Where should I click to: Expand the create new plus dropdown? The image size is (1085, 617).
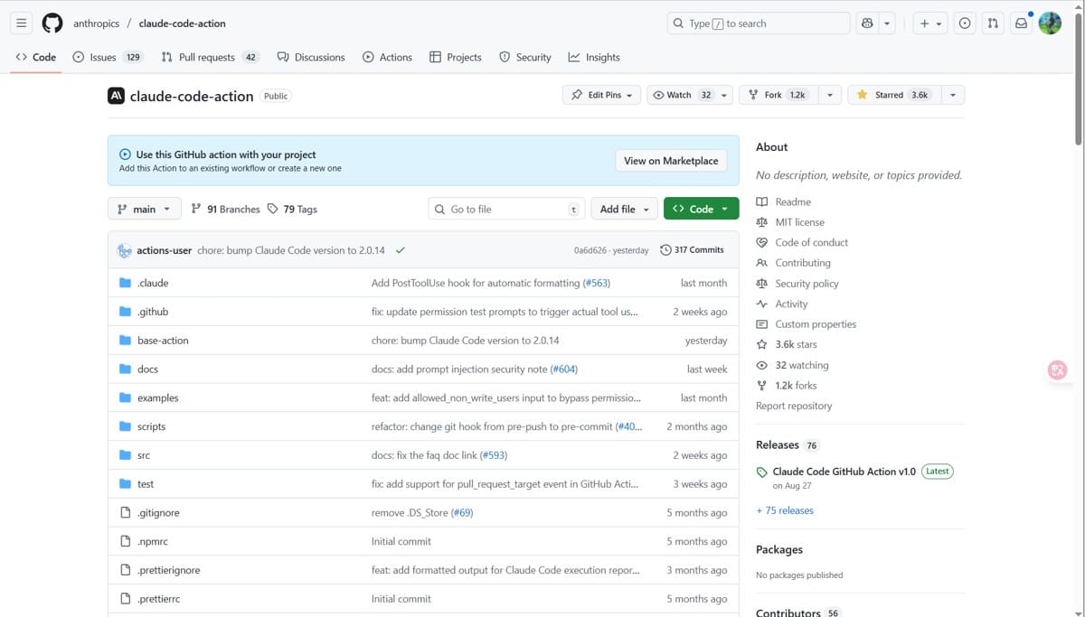click(929, 23)
